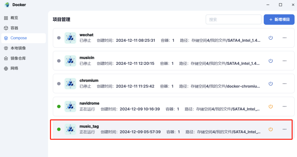The height and width of the screenshot is (157, 297).
Task: Click the gray status dot for wechat
Action: click(x=59, y=38)
